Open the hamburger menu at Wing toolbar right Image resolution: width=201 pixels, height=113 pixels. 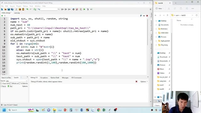point(150,9)
